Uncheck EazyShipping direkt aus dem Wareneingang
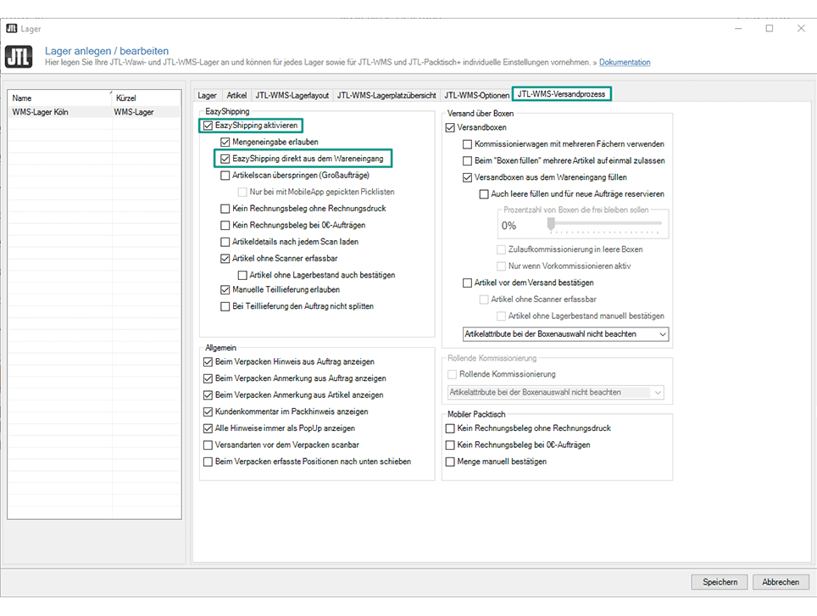 point(225,159)
